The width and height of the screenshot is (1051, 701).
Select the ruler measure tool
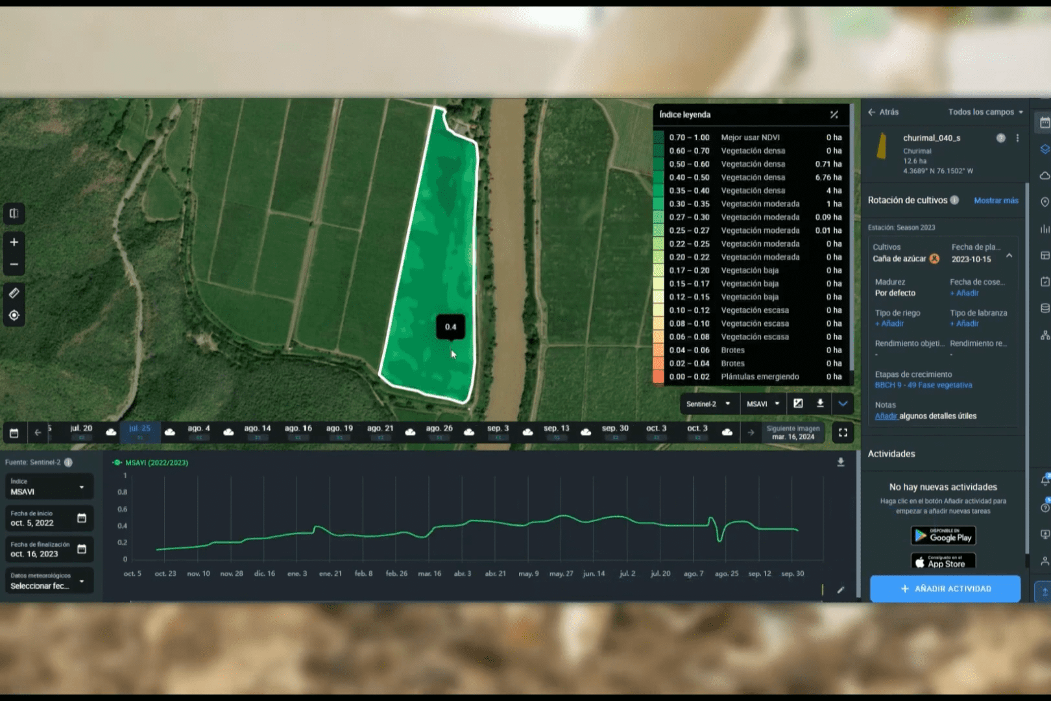pos(14,293)
